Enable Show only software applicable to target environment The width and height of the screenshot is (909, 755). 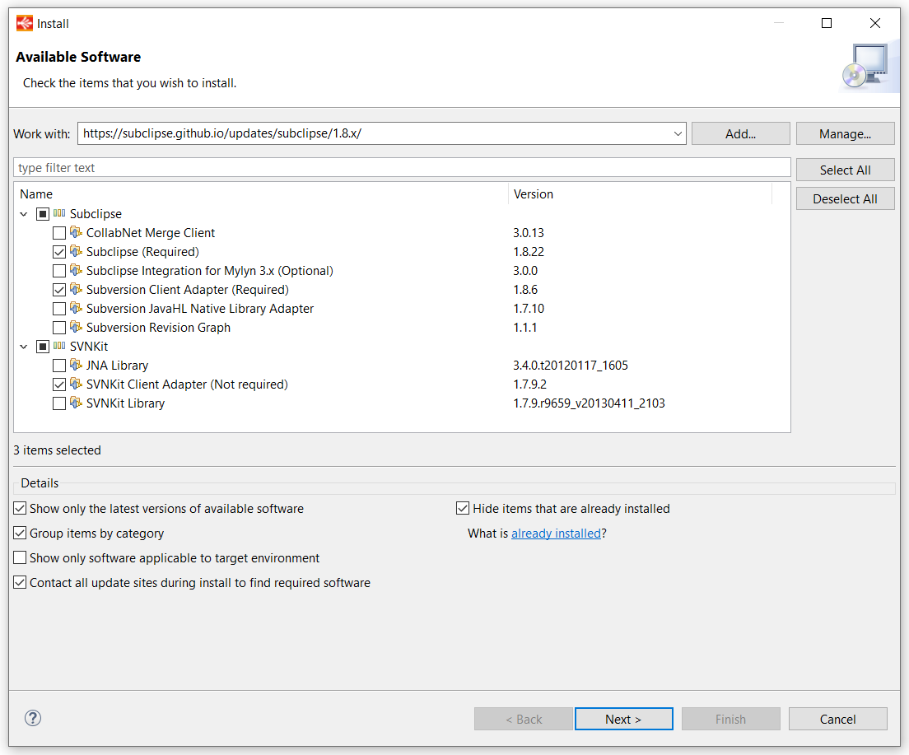(20, 558)
